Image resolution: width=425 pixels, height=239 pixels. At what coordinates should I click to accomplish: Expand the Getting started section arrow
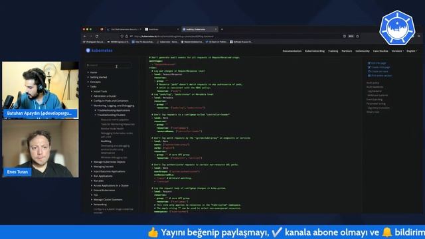[88, 77]
